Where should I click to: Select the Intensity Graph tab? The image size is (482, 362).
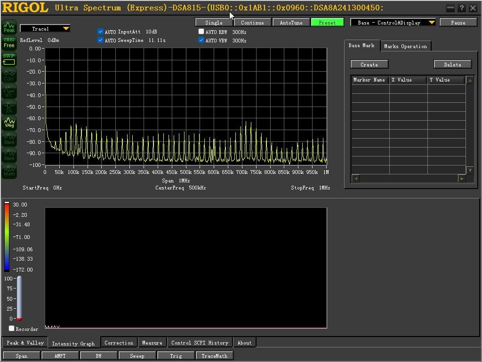(x=73, y=344)
